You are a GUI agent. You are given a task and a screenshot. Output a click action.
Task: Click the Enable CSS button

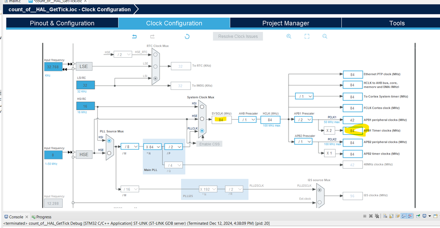[209, 144]
